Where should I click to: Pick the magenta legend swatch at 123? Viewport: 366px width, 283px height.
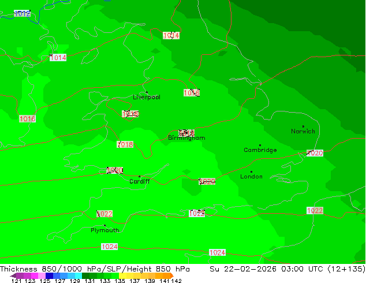(x=34, y=275)
